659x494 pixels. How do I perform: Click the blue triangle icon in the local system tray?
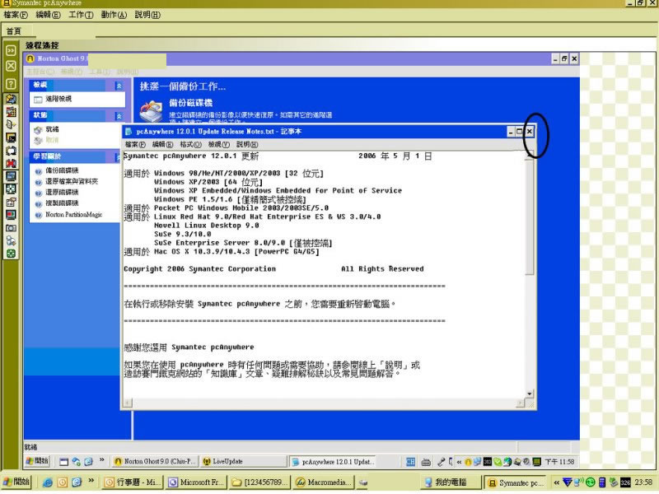(x=568, y=482)
